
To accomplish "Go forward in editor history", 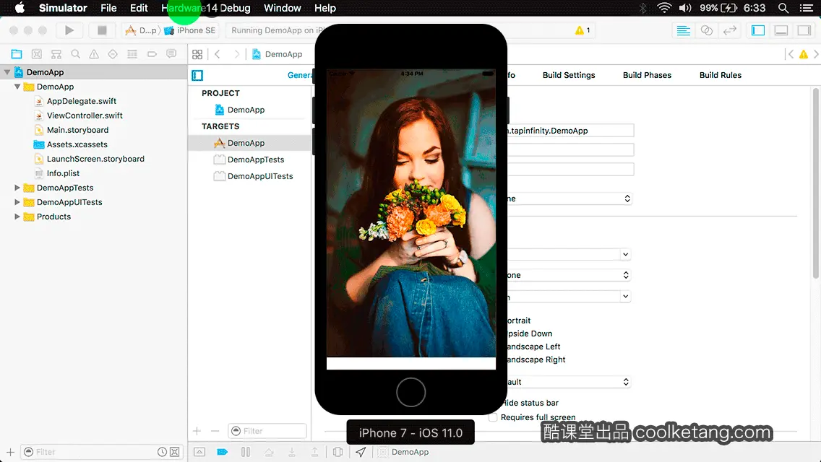I will (x=236, y=54).
